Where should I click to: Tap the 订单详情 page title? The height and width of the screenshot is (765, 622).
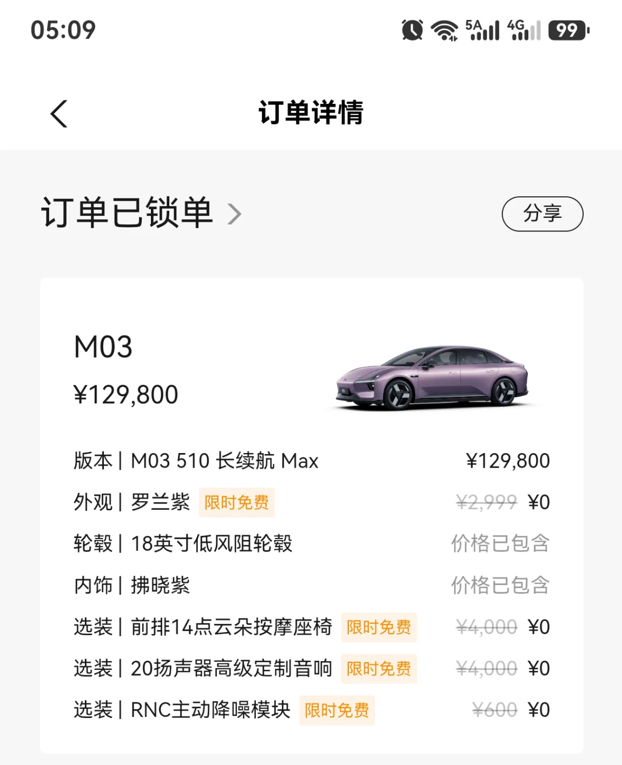(311, 112)
